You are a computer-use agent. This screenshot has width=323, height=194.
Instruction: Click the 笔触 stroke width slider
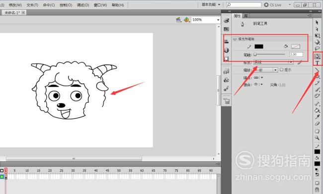point(269,54)
